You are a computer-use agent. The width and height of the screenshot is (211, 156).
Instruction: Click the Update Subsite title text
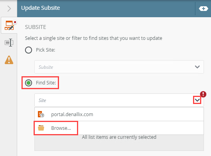tap(41, 8)
